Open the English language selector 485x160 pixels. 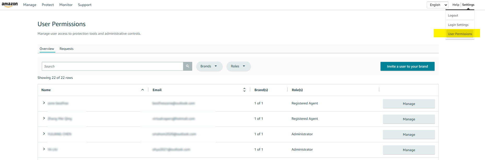click(437, 5)
